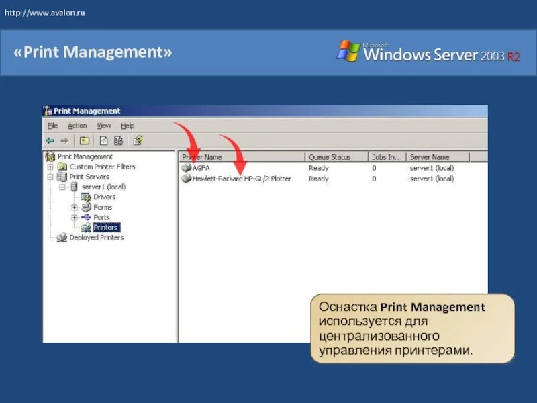The height and width of the screenshot is (403, 537).
Task: Click the Up one level folder icon
Action: coord(85,140)
